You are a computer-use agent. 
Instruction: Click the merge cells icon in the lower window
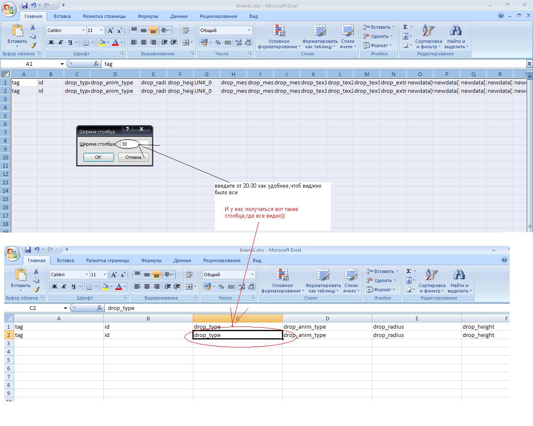[x=189, y=287]
